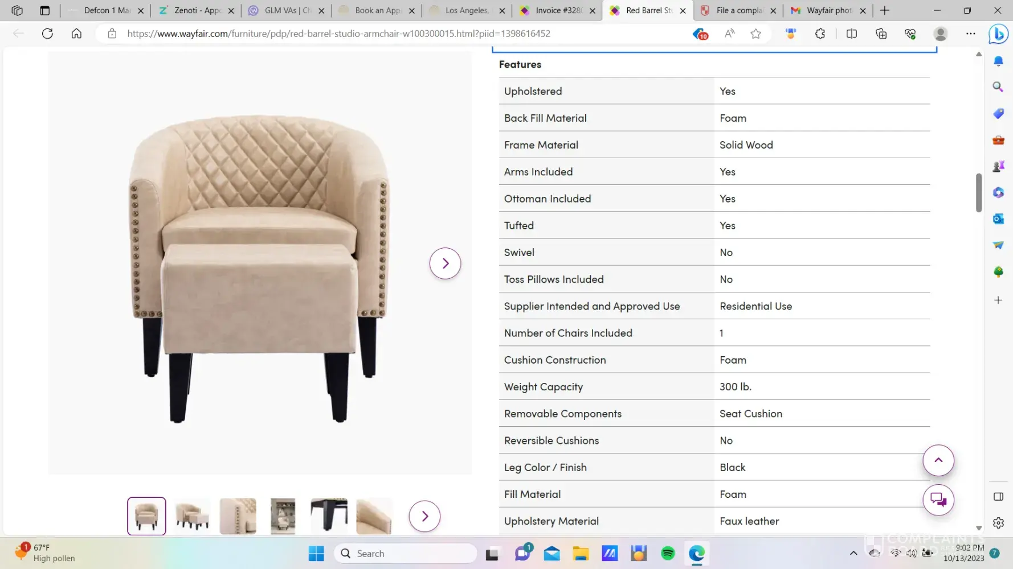The image size is (1013, 569).
Task: Add page to favorites with star icon
Action: [755, 34]
